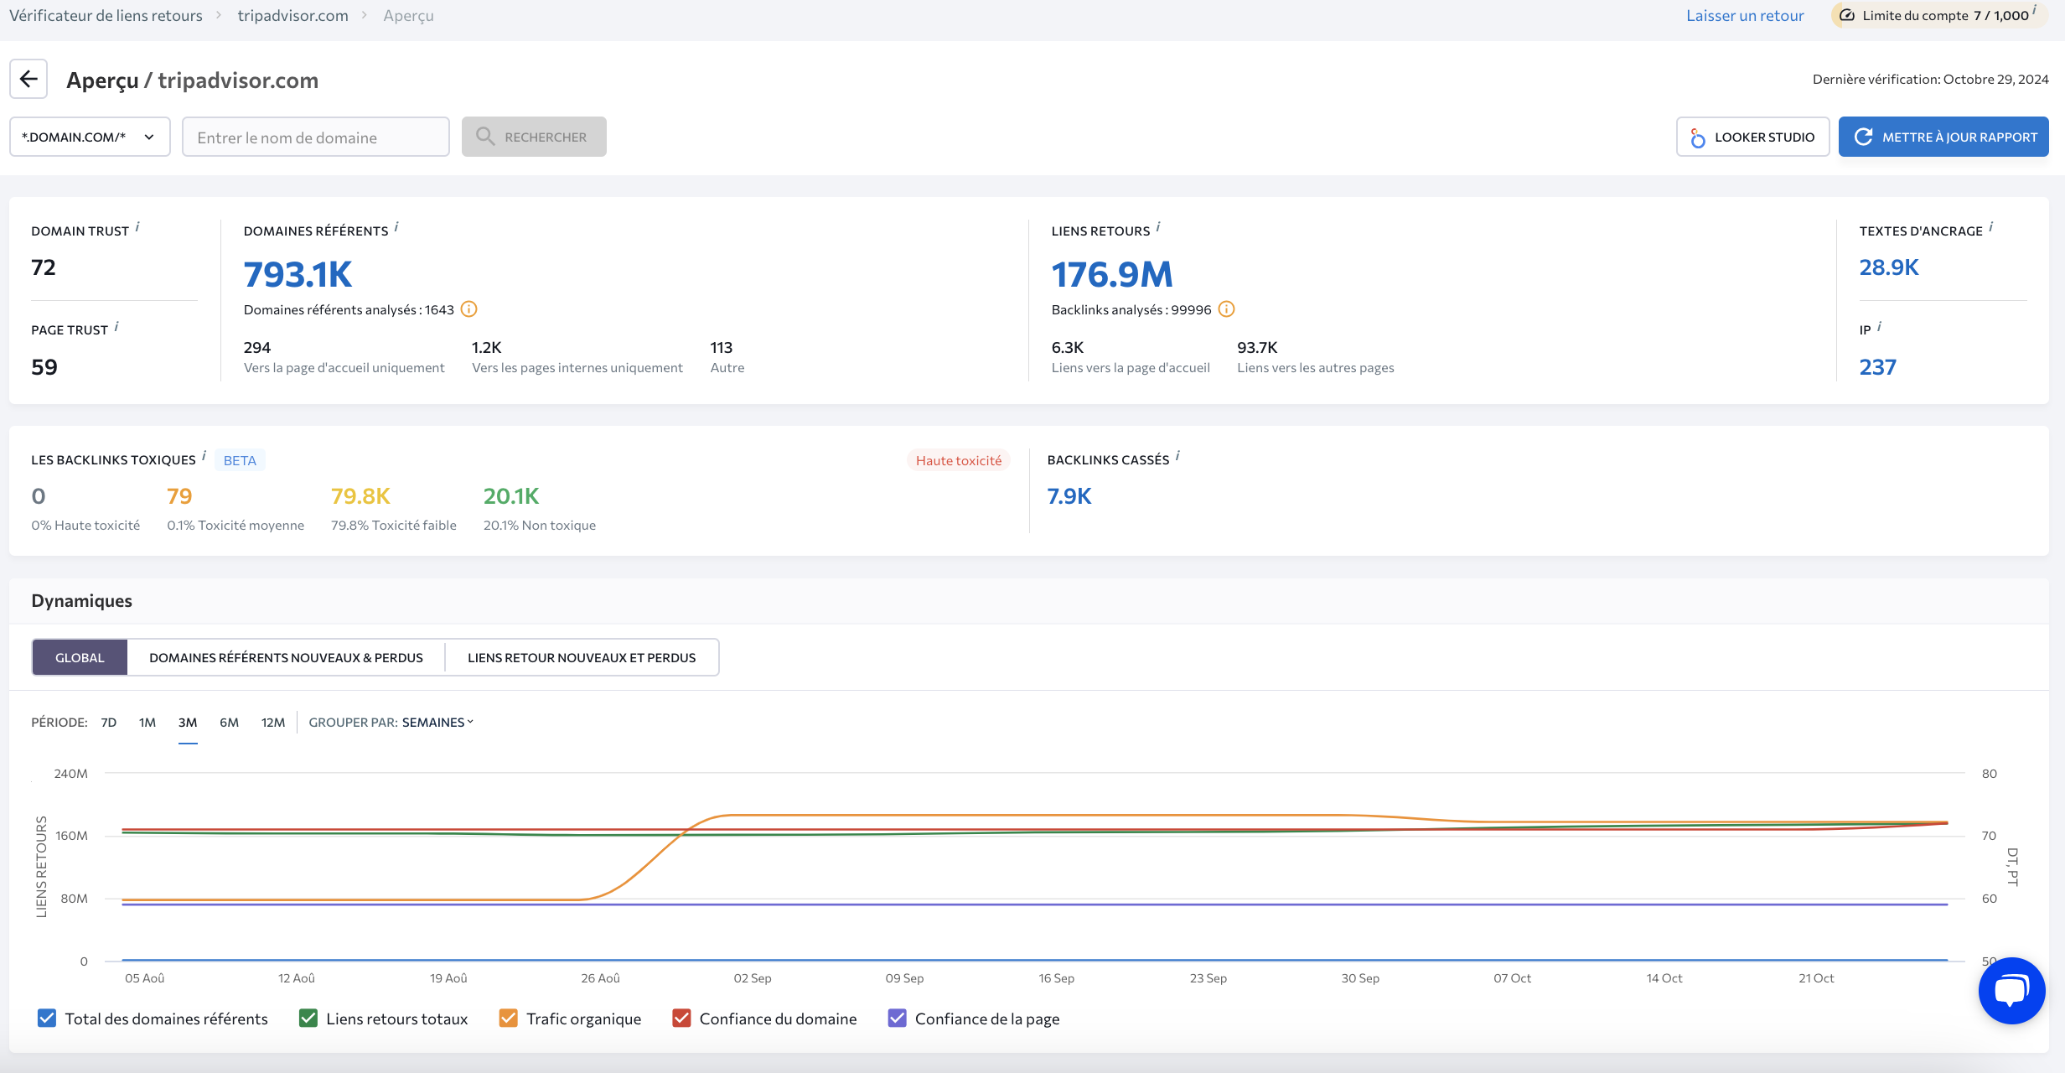
Task: Click the 28.9K anchor texts value
Action: click(x=1889, y=267)
